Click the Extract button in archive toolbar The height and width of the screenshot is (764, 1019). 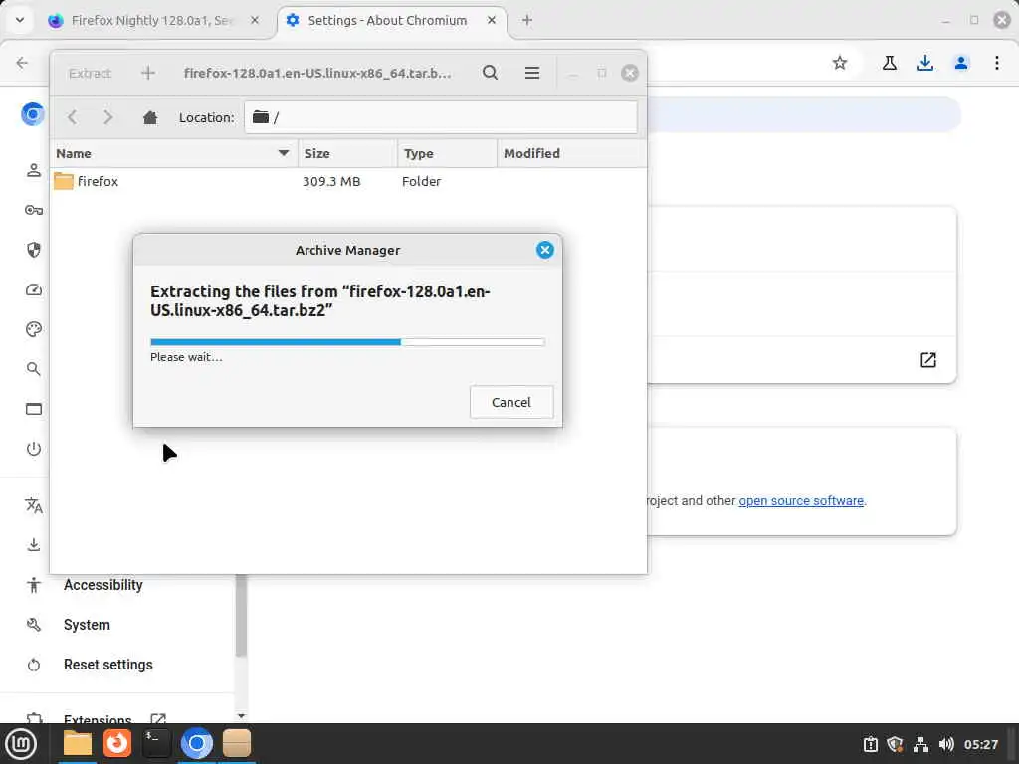point(90,73)
